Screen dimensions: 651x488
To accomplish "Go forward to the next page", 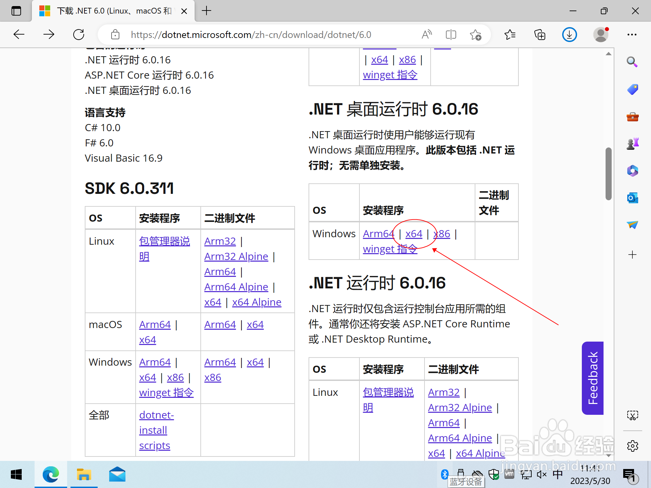I will click(49, 35).
